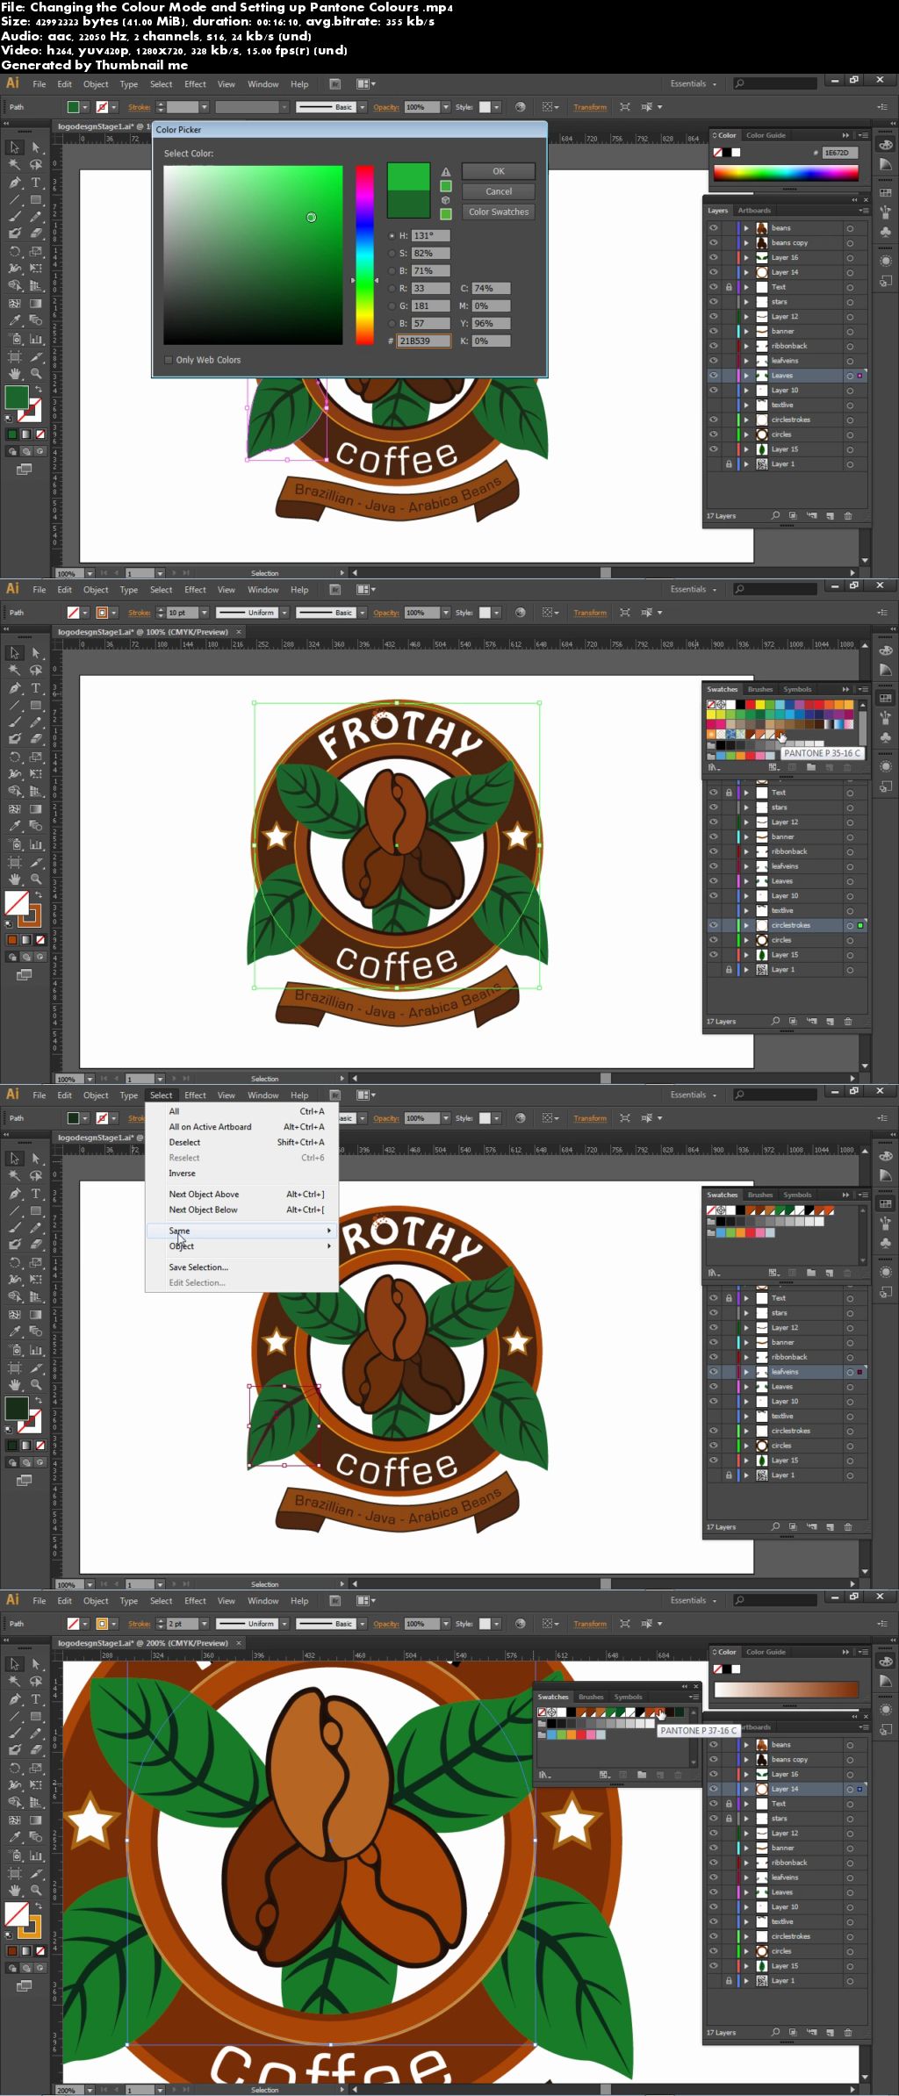Select the Gradient tool in the 200% zoom frame

[36, 1820]
